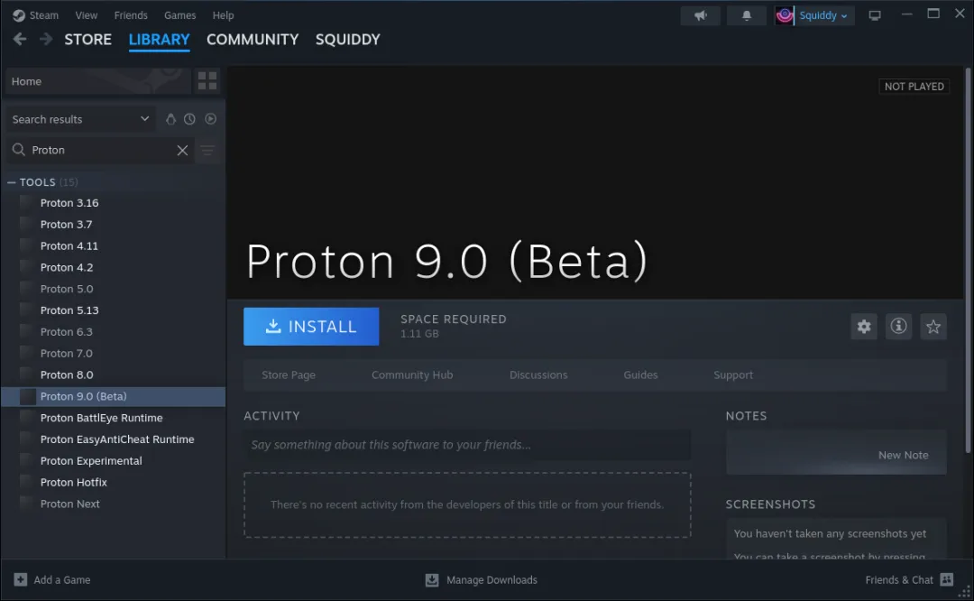Click the vertical page scrollbar
Viewport: 974px width, 601px height.
point(967,261)
